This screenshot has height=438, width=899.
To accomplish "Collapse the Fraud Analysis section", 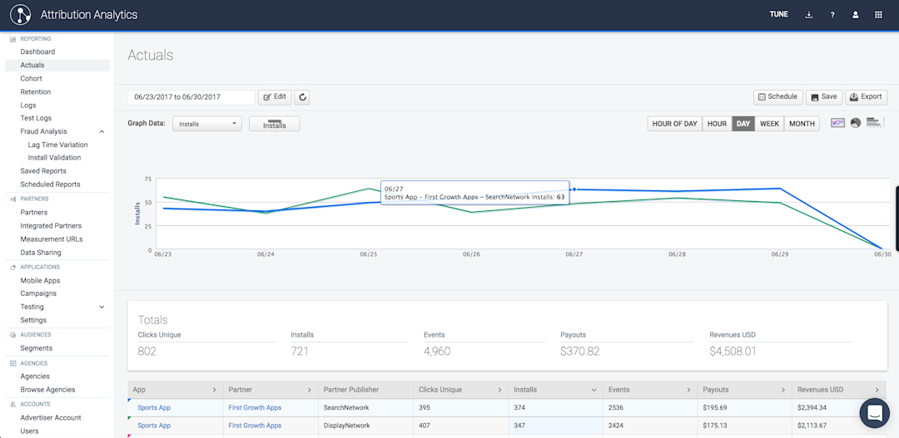I will 102,131.
